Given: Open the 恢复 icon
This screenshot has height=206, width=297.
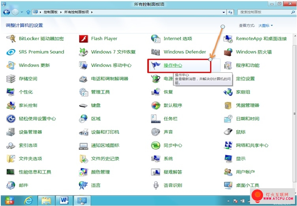Looking at the screenshot, I should [x=156, y=92].
